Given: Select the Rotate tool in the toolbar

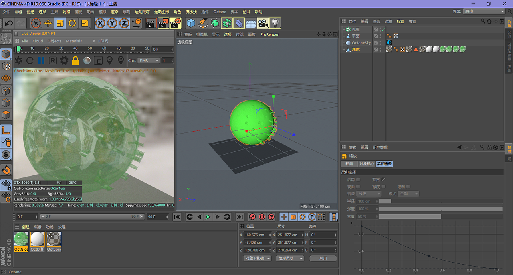Looking at the screenshot, I should 72,23.
